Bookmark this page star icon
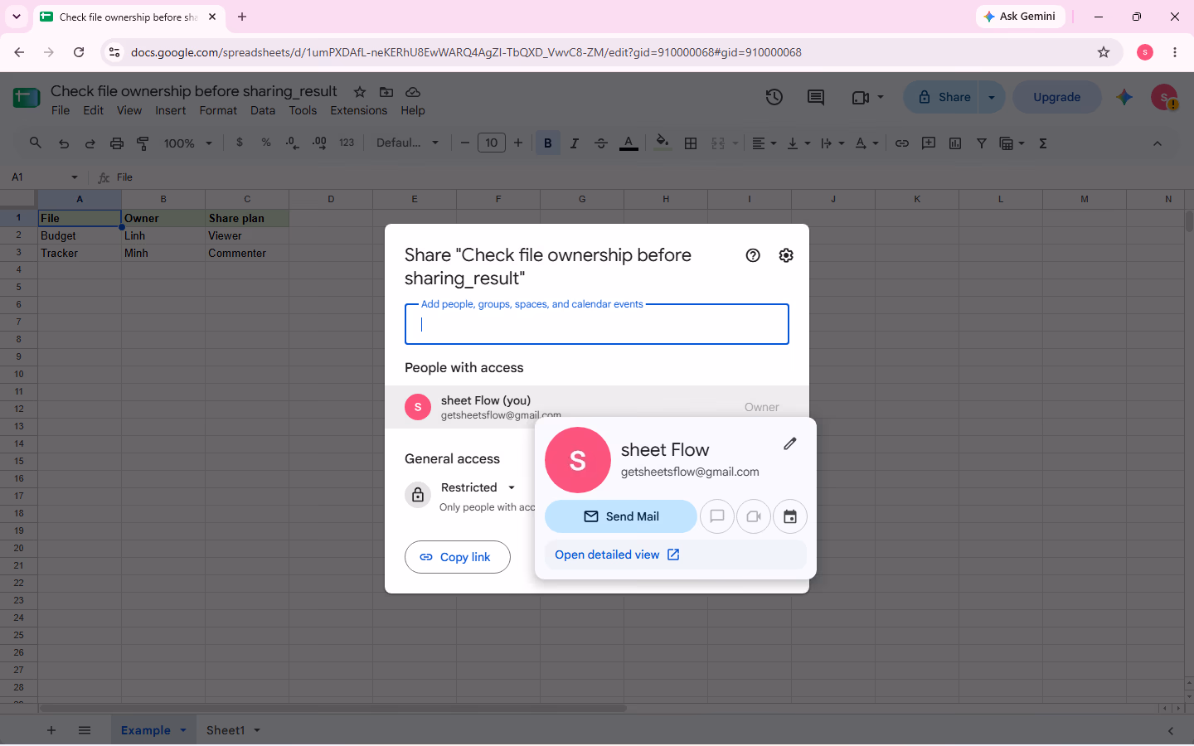The height and width of the screenshot is (746, 1194). 1104,52
